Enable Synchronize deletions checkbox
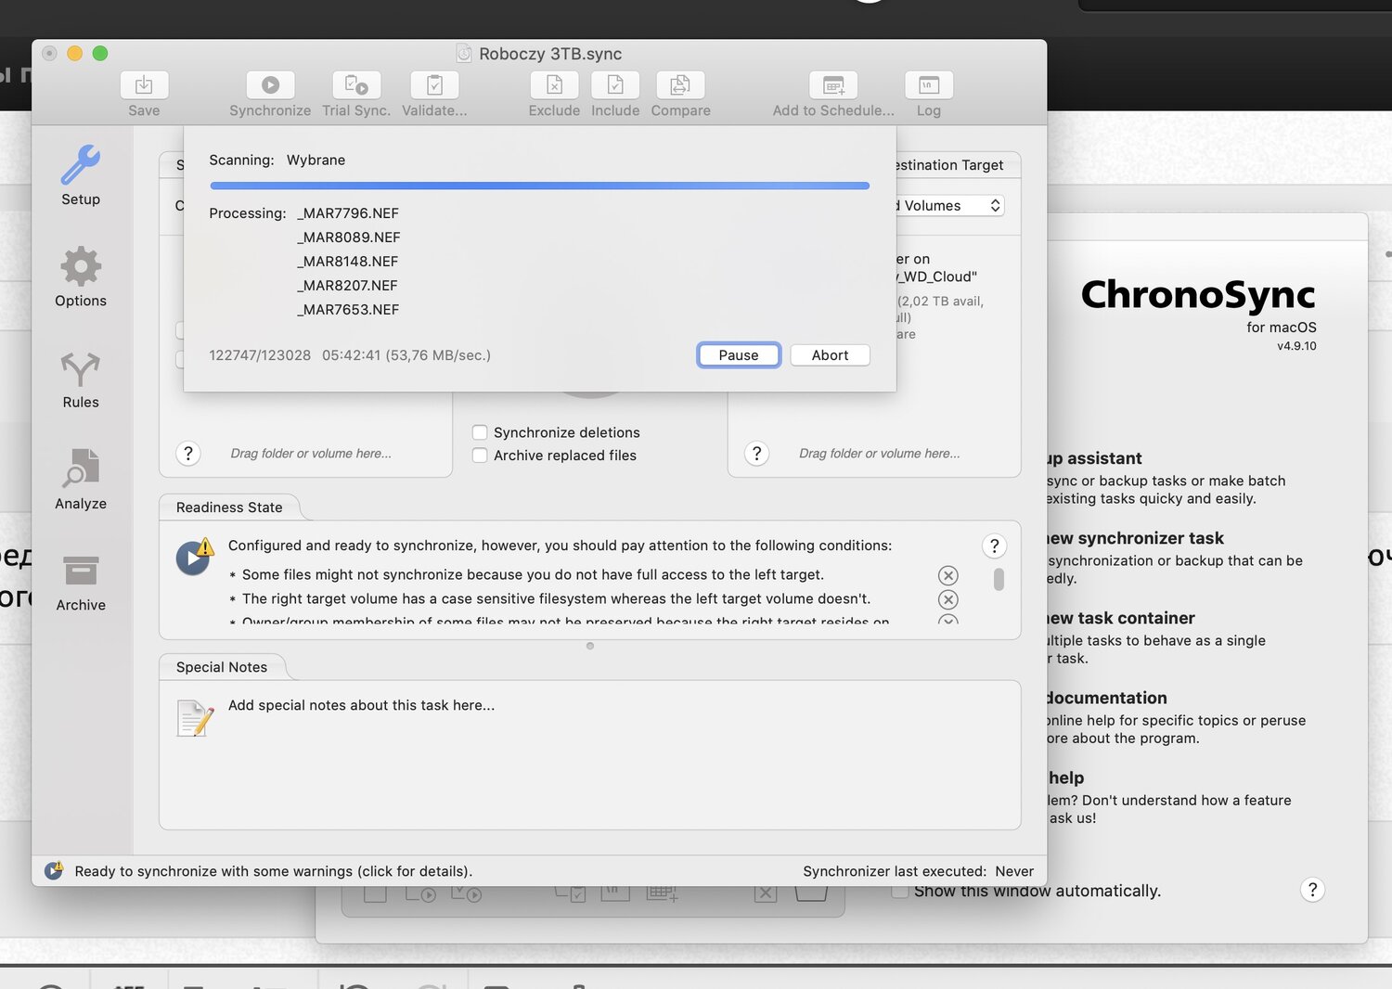This screenshot has height=989, width=1392. click(x=480, y=432)
